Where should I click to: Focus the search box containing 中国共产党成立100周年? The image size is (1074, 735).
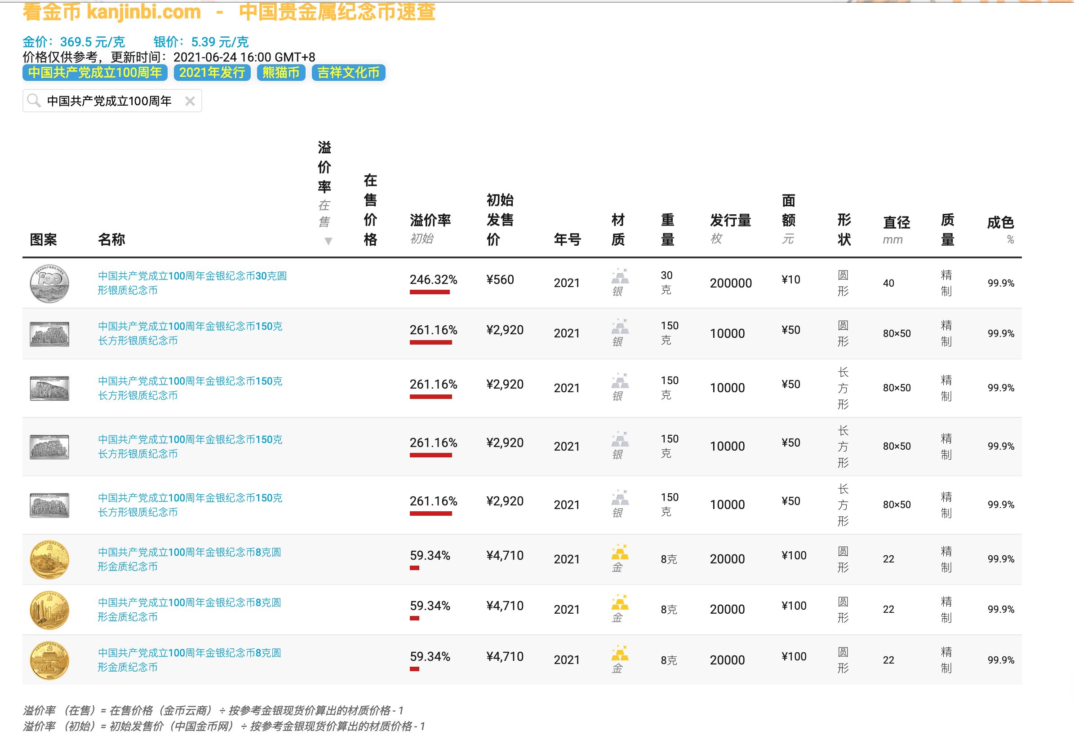pos(111,101)
